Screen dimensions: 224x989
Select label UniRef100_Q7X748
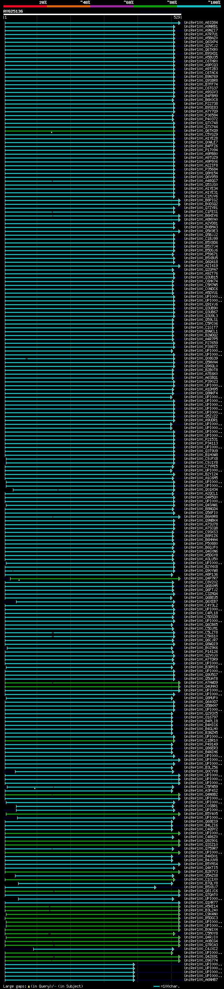coord(201,123)
